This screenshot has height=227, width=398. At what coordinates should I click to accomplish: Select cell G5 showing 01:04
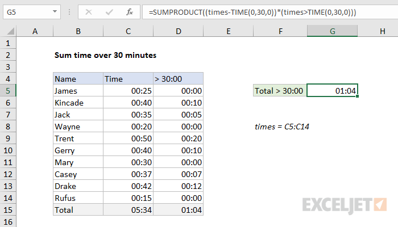pyautogui.click(x=332, y=91)
